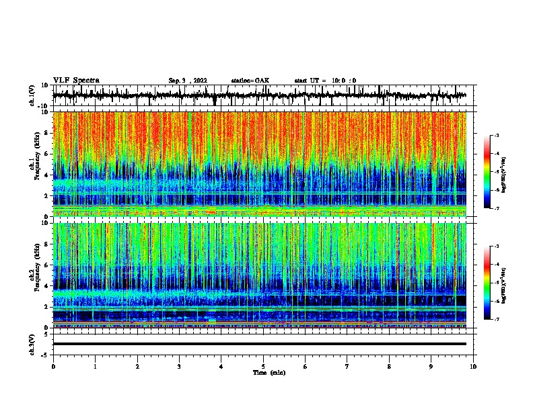Click the "VLF Spectra" plot title
The width and height of the screenshot is (533, 411).
pyautogui.click(x=76, y=81)
